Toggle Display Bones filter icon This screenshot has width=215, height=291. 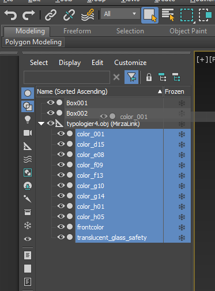click(x=28, y=199)
